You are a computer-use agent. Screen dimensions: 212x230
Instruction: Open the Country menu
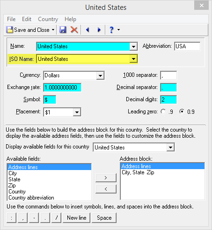(x=48, y=19)
